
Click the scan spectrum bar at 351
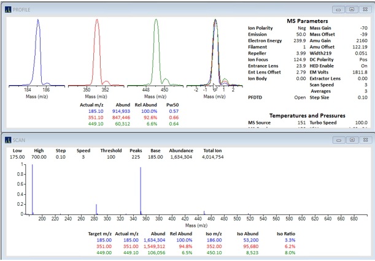pos(141,191)
